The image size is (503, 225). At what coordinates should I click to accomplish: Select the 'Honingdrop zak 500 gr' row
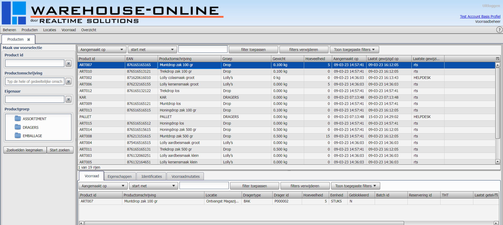tap(286, 130)
